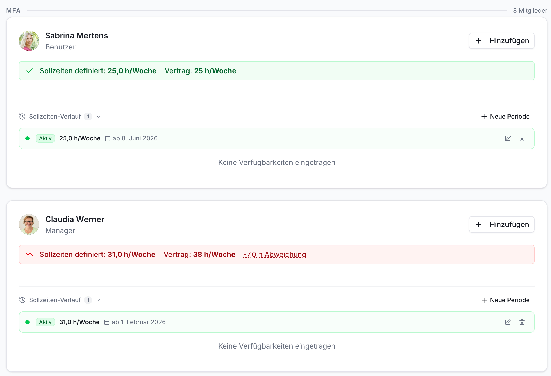
Task: Select the name Claudia Werner
Action: click(x=75, y=219)
